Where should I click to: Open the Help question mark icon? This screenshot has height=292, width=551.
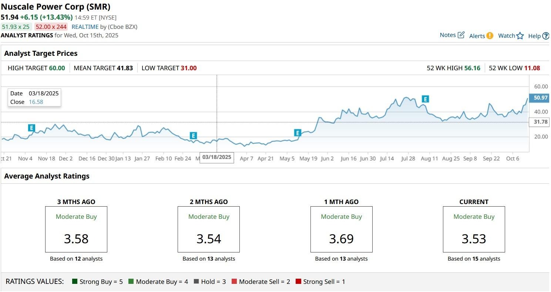click(x=546, y=36)
